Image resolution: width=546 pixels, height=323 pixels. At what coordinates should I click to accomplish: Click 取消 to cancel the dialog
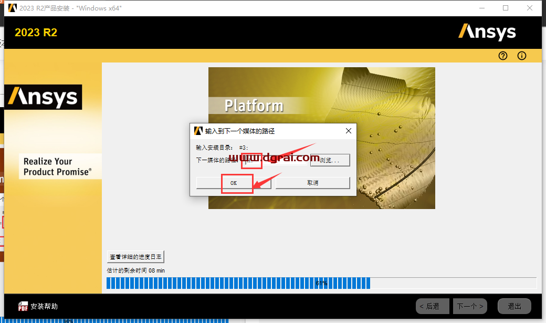pyautogui.click(x=313, y=183)
